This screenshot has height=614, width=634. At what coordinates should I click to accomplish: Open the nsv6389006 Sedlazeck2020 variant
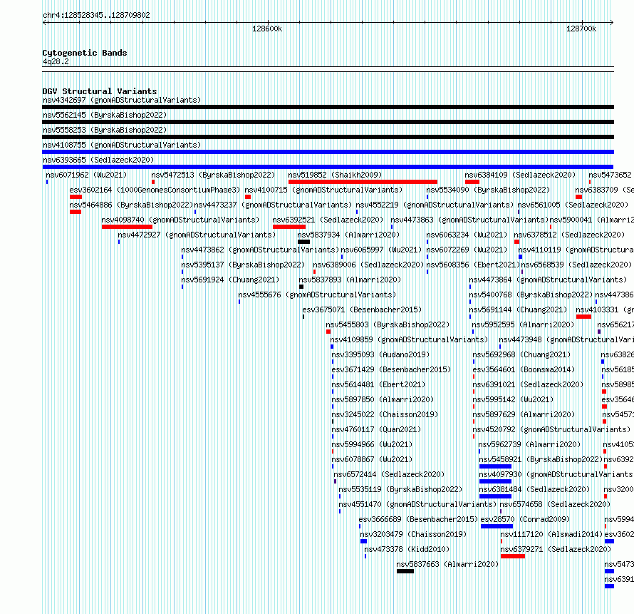click(368, 265)
